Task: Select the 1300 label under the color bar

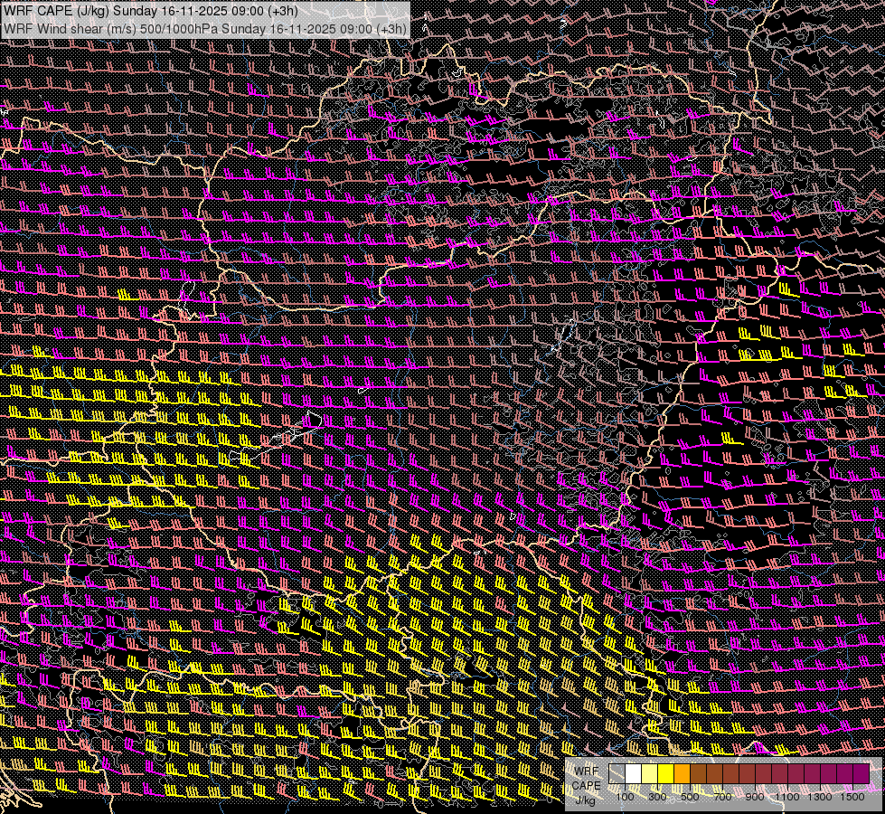Action: [820, 797]
